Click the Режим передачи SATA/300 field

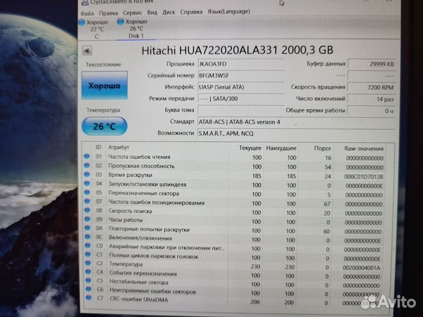click(x=241, y=99)
